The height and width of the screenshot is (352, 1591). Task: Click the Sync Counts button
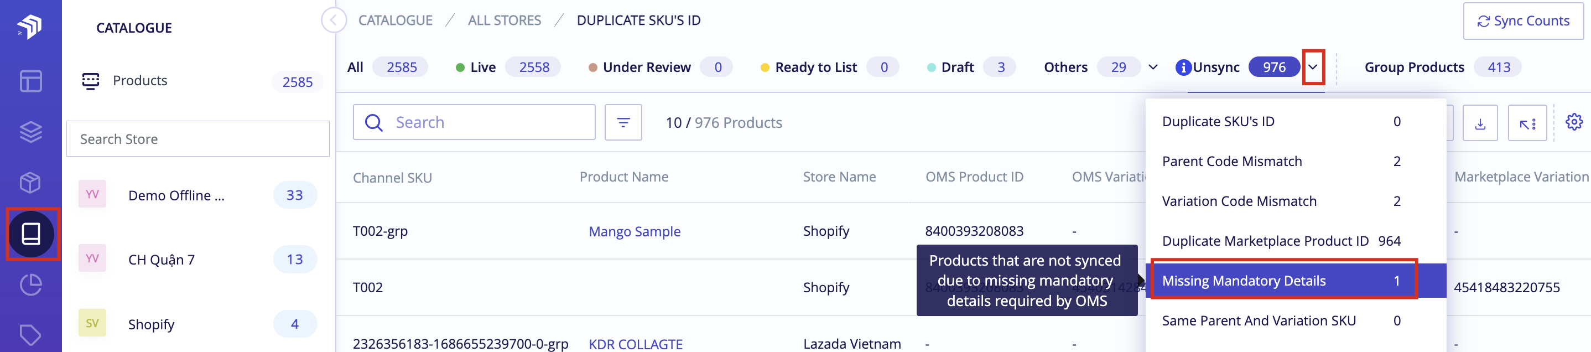point(1523,21)
